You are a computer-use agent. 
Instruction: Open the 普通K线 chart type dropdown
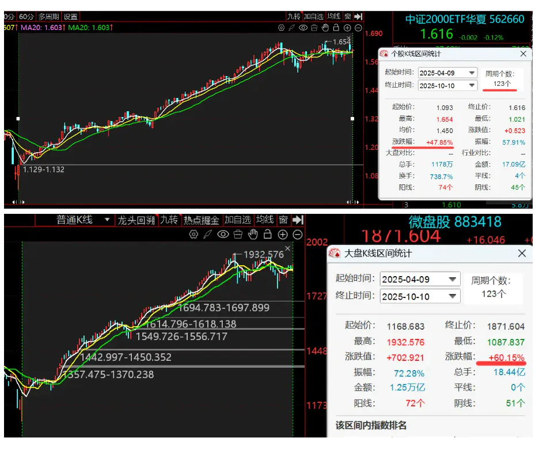point(106,220)
